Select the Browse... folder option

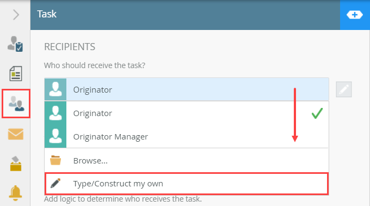coord(187,161)
